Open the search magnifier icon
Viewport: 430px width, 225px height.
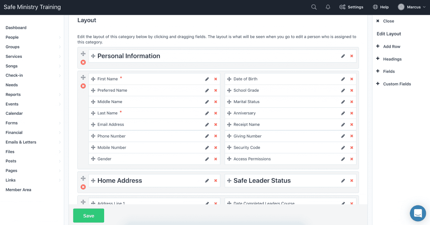pyautogui.click(x=314, y=7)
